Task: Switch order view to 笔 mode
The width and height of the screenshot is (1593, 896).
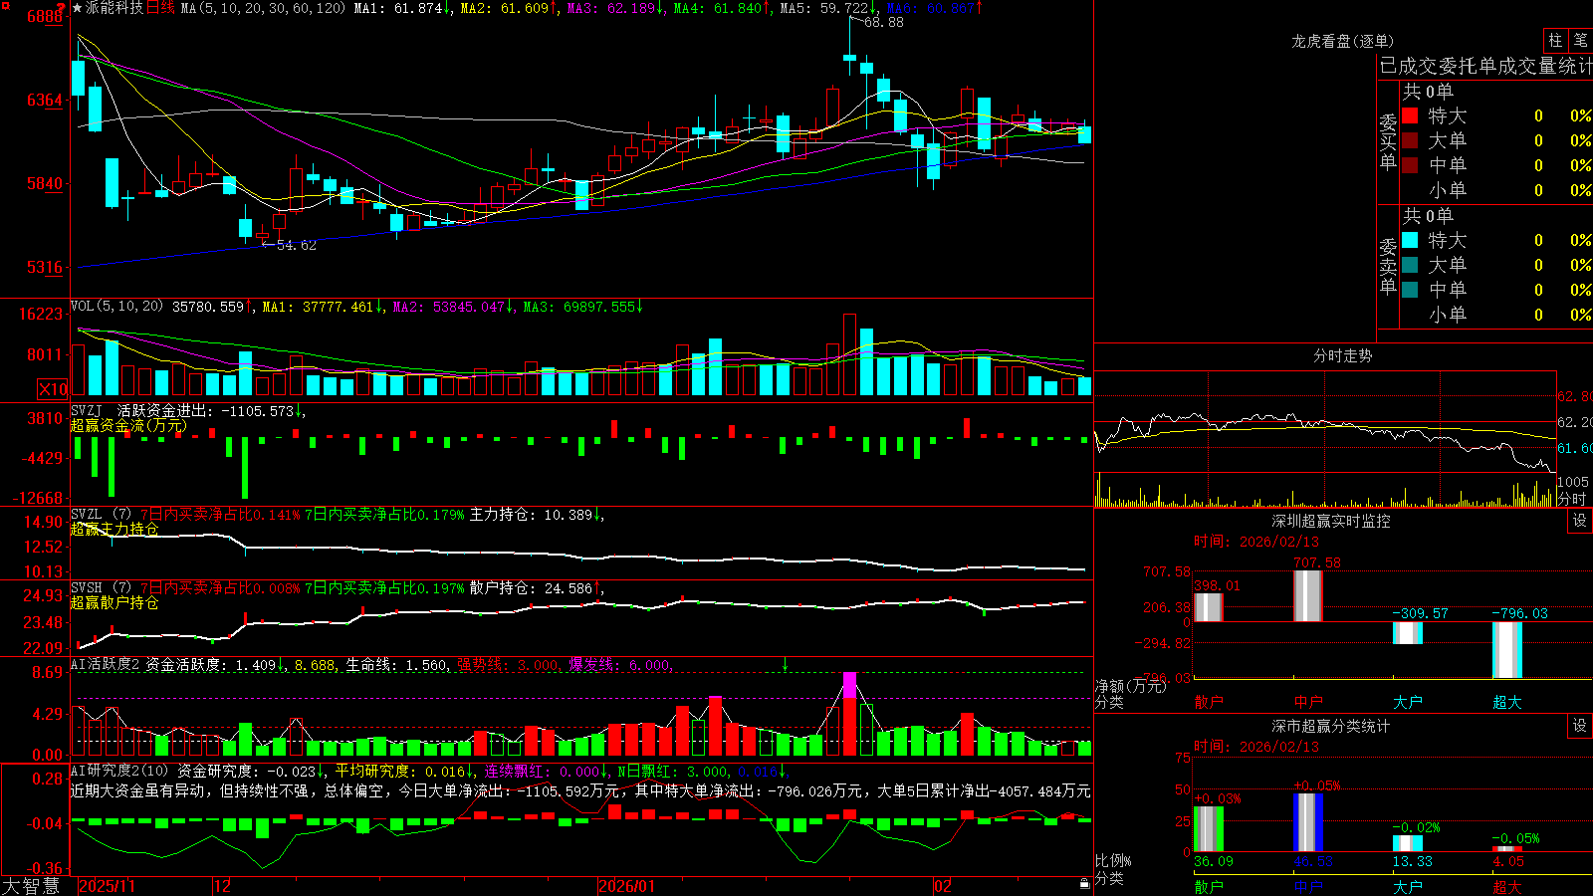Action: [1580, 40]
